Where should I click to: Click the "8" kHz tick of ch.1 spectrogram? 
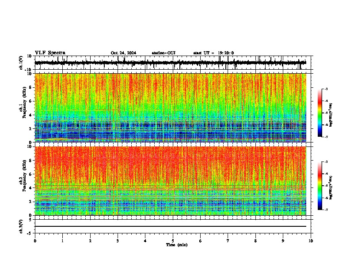[x=31, y=87]
